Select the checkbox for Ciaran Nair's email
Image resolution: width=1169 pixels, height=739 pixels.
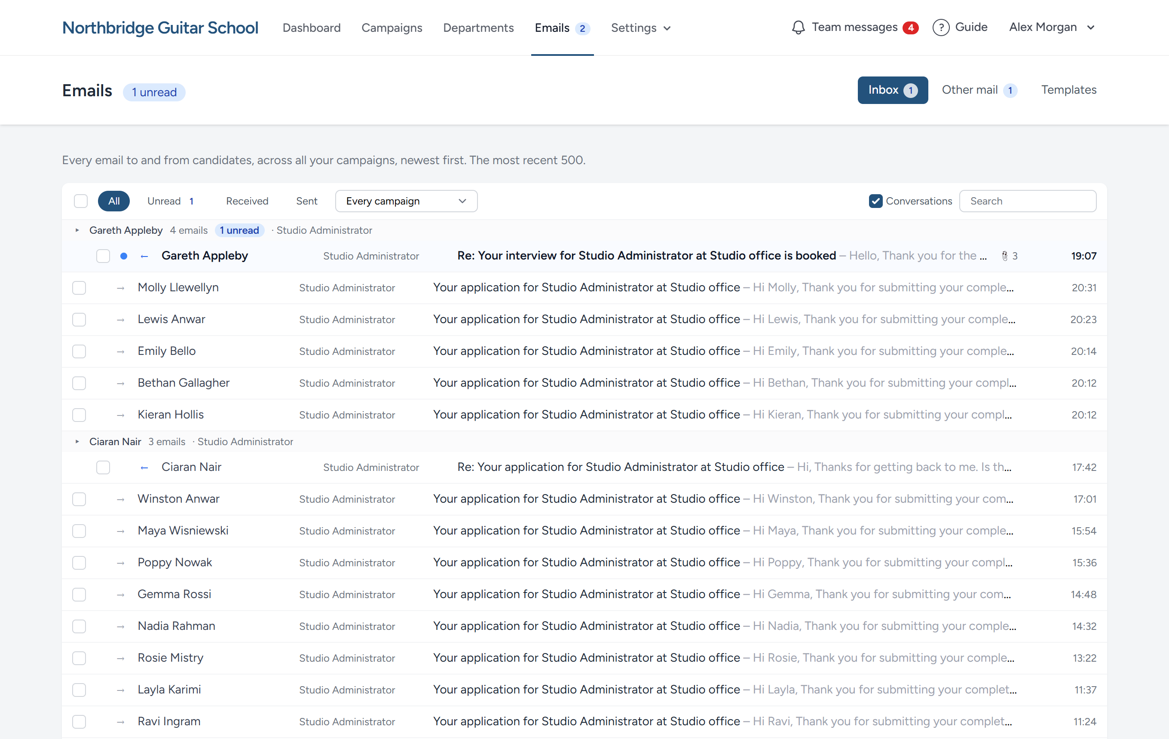[x=103, y=468]
